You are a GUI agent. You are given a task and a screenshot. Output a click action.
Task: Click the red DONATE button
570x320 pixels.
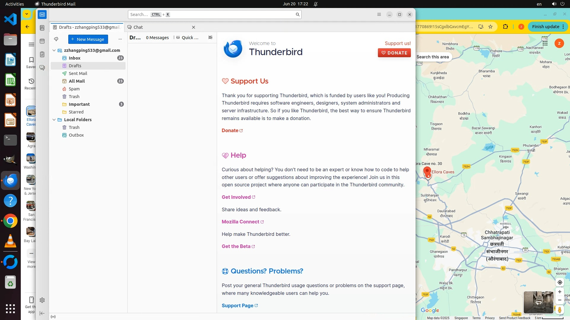click(394, 53)
